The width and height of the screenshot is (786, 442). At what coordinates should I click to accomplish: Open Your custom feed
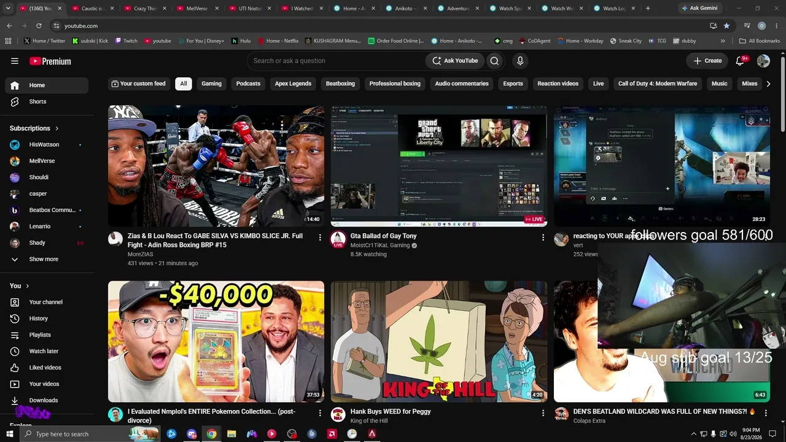[138, 83]
